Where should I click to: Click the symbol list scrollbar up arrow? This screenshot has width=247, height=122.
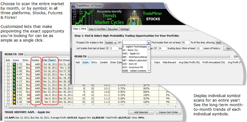[x=149, y=47]
